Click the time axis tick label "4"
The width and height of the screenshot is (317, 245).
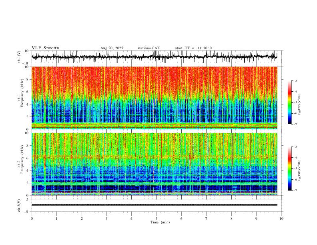tap(131, 219)
